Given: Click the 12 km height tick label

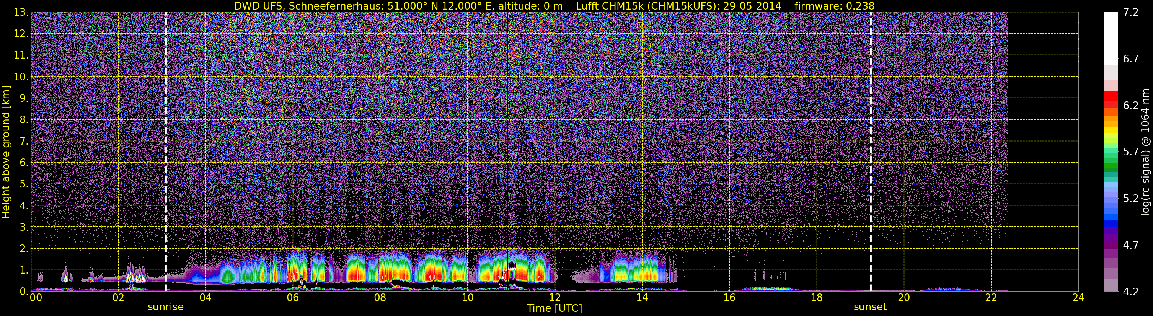Looking at the screenshot, I should (21, 34).
